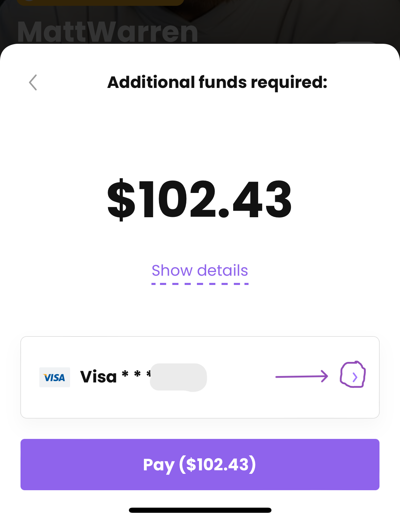This screenshot has width=400, height=521.
Task: Click the dollar sign in the large amount
Action: [x=121, y=199]
